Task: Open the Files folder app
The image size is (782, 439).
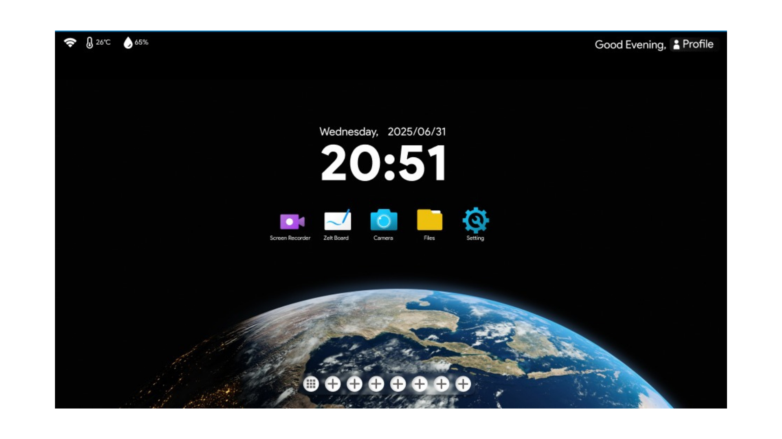Action: click(430, 220)
